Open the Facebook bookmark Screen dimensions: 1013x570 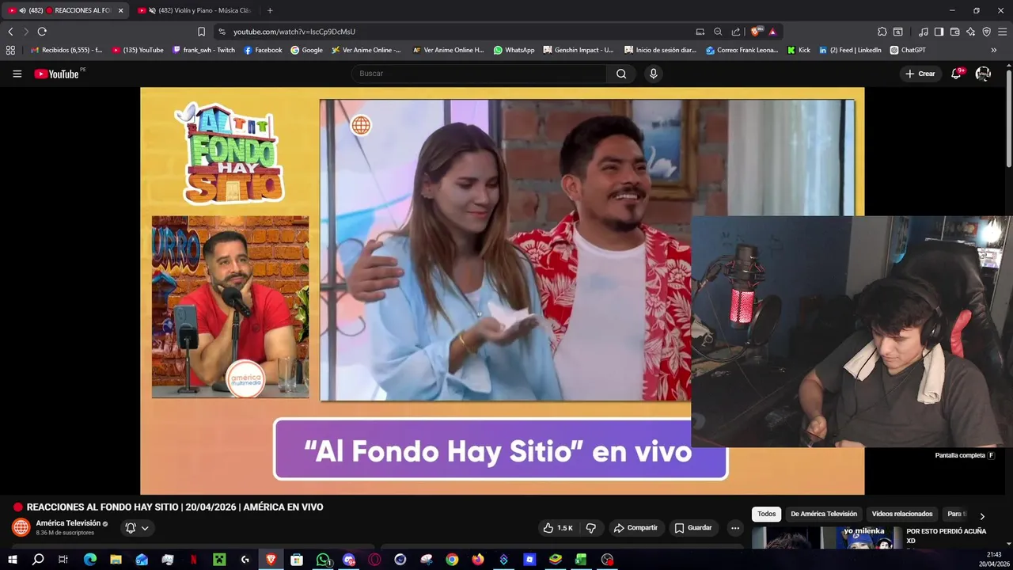coord(263,50)
